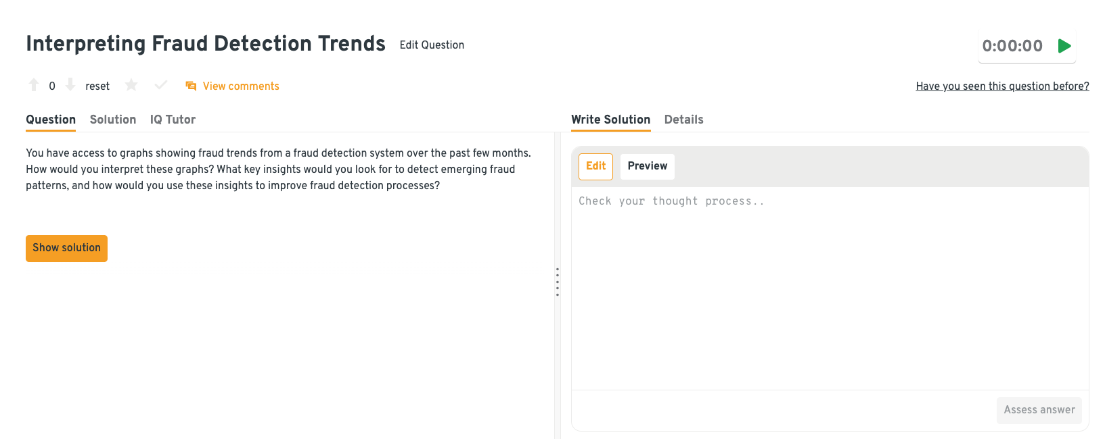Select the Write Solution tab
1105x439 pixels.
pos(610,120)
